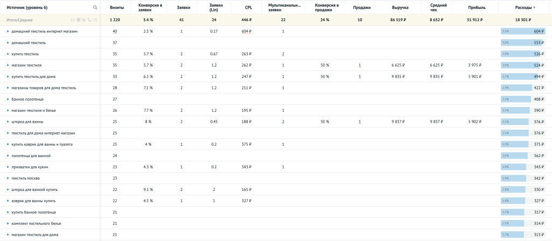This screenshot has width=552, height=241.
Task: Click the table view icon in the totals row
Action: (79, 20)
